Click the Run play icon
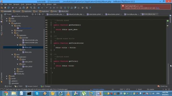The width and height of the screenshot is (172, 96). [51, 8]
